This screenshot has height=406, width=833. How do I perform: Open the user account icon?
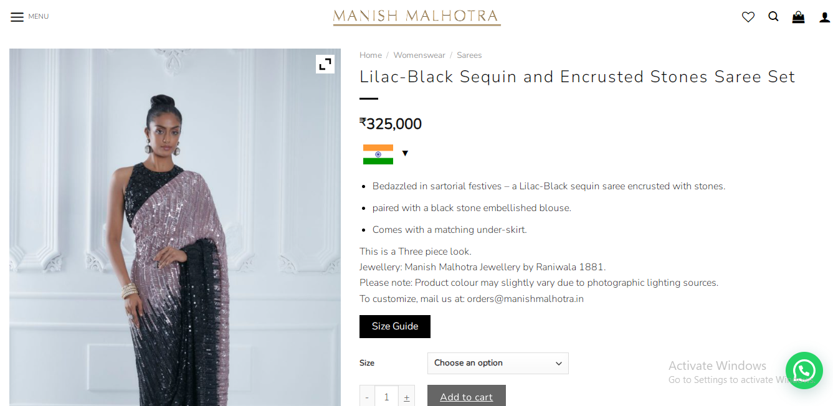[824, 17]
